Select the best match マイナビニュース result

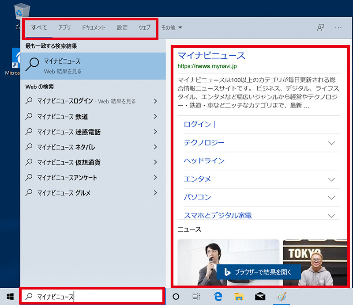coord(93,66)
